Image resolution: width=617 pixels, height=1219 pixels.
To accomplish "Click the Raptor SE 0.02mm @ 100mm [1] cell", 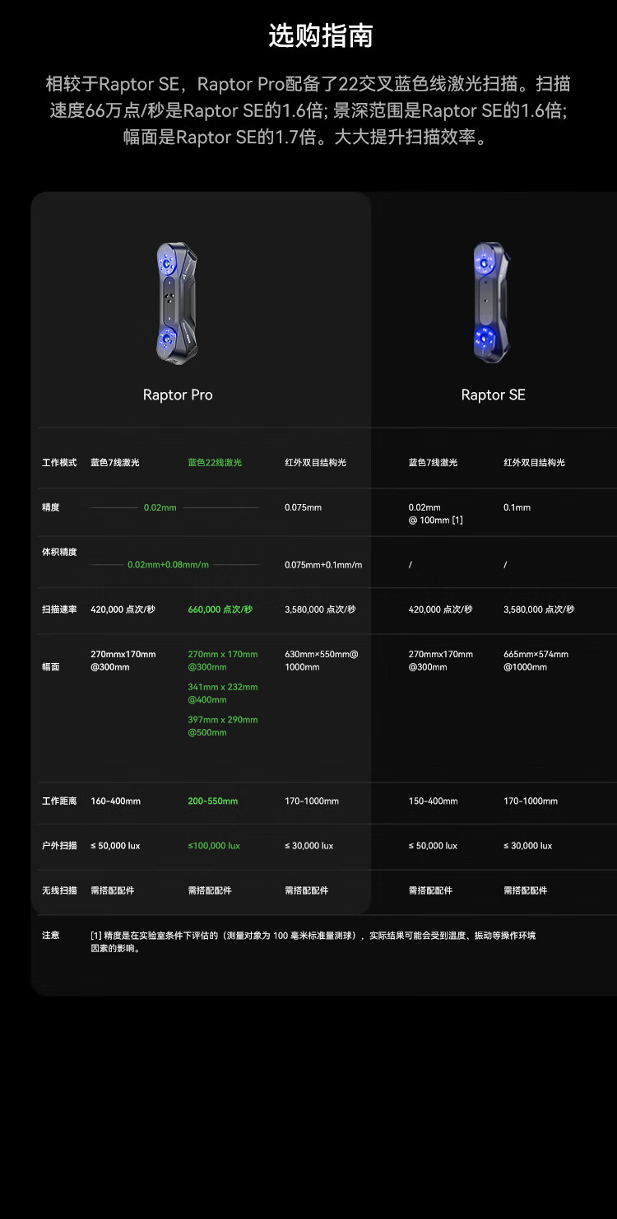I will click(435, 513).
